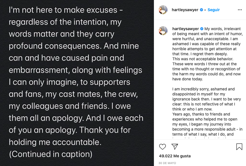
Task: Save the post with the bookmark icon
Action: [239, 146]
